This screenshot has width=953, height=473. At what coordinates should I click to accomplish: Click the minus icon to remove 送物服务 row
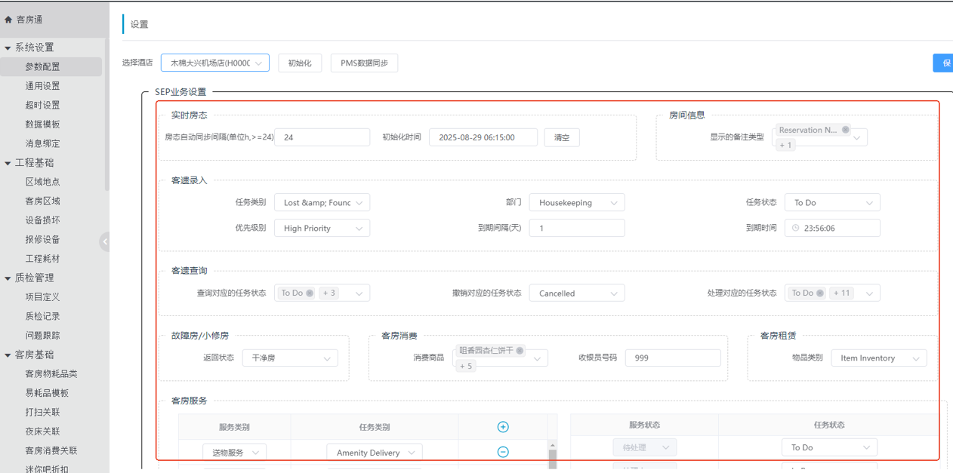503,452
